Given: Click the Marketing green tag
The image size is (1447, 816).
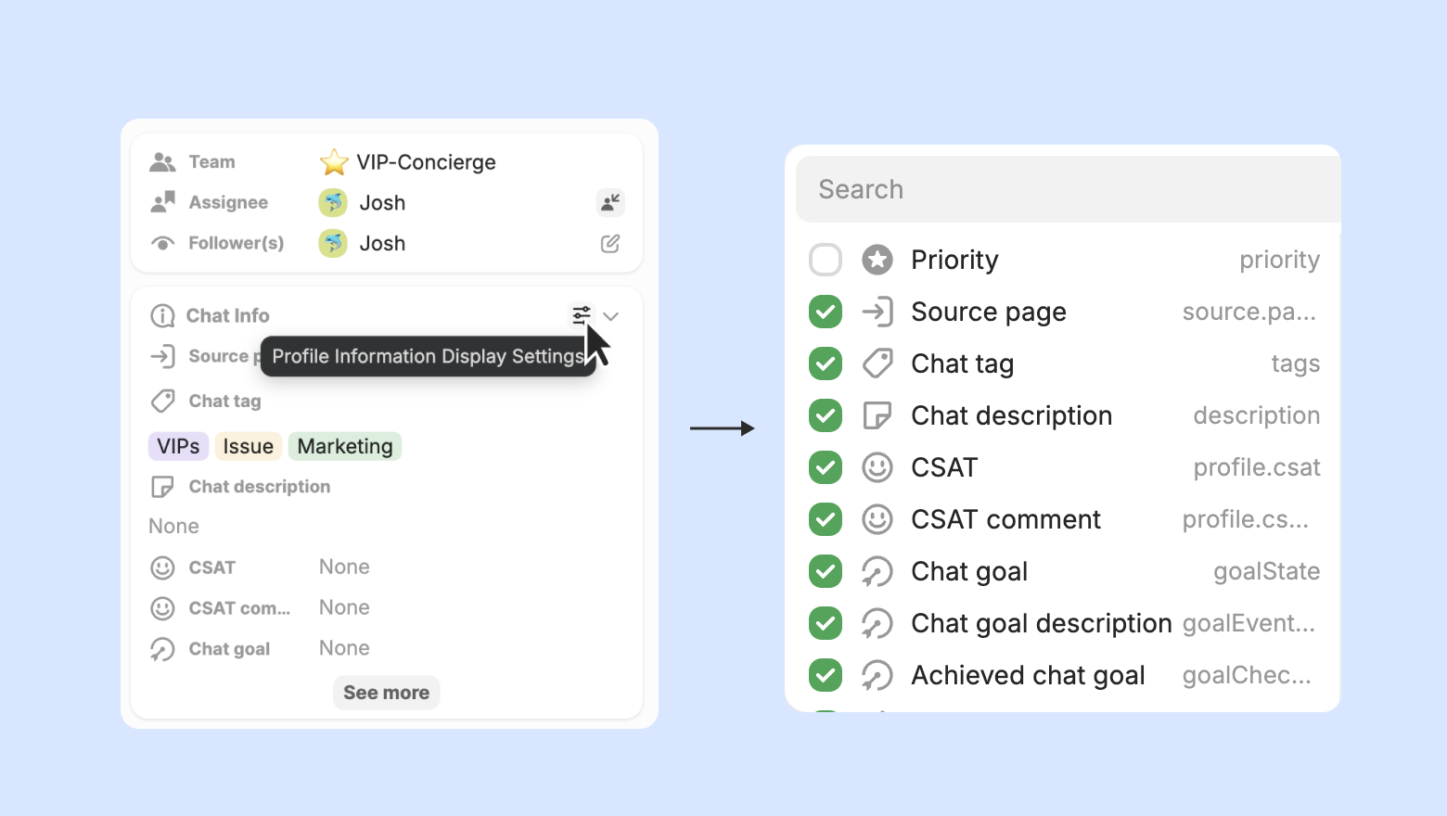Looking at the screenshot, I should pyautogui.click(x=345, y=447).
